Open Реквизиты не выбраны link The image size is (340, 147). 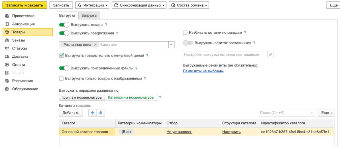click(x=203, y=71)
